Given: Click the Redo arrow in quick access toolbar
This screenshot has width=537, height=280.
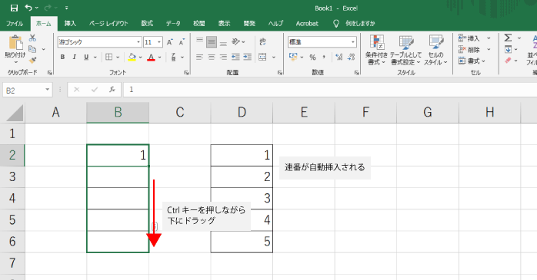Looking at the screenshot, I should [x=48, y=8].
